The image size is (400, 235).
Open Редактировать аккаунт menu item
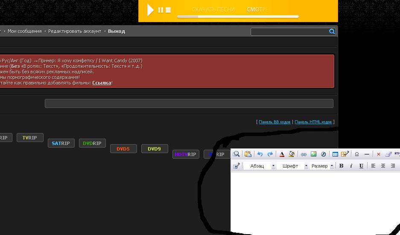[75, 31]
